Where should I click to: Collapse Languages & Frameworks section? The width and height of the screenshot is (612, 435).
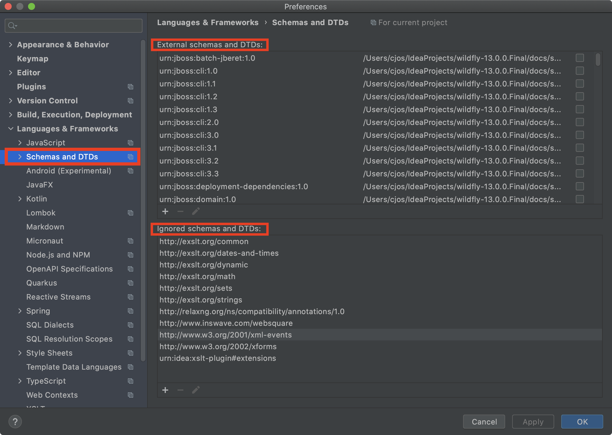point(11,129)
